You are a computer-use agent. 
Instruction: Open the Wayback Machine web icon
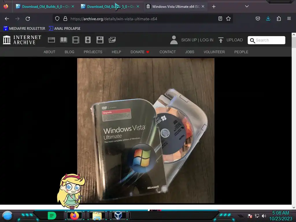51,40
